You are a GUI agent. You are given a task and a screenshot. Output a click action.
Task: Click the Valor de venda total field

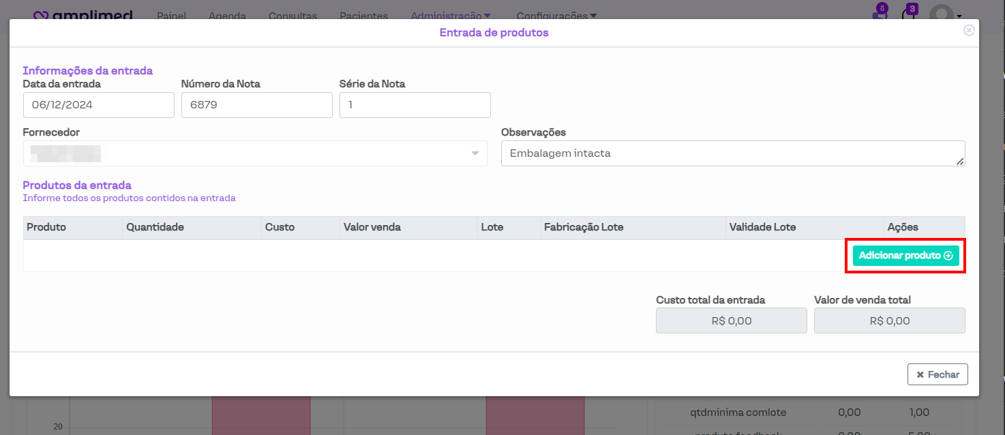coord(889,320)
